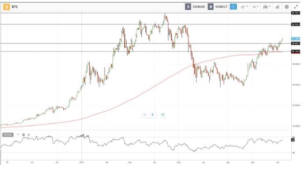Click the 50,9xx horizontal line label
Image resolution: width=305 pixels, height=169 pixels.
pos(296,43)
